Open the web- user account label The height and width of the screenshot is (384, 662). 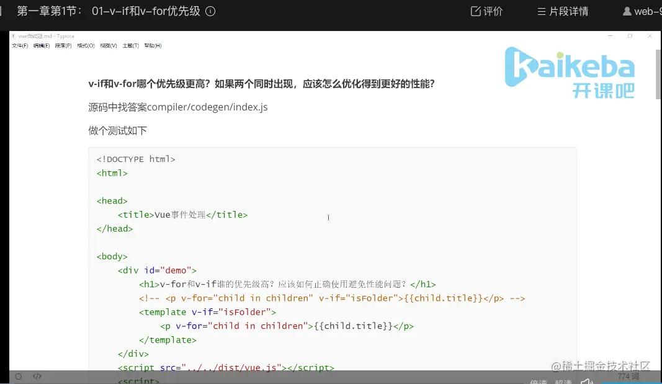647,11
